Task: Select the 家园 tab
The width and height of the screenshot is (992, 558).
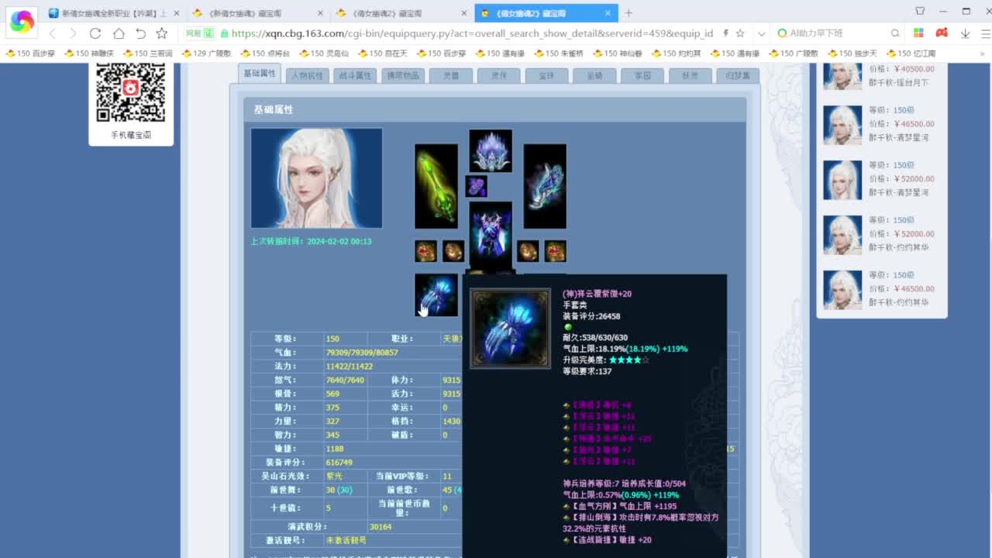Action: [642, 75]
